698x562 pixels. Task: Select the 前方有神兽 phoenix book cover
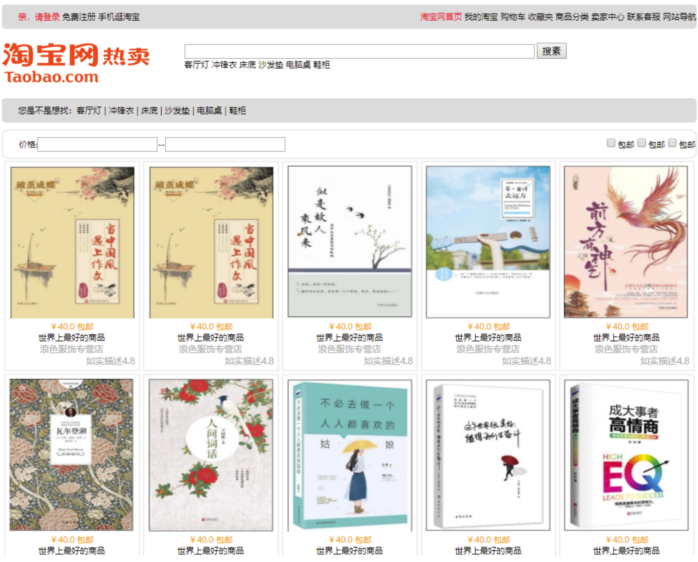[626, 241]
